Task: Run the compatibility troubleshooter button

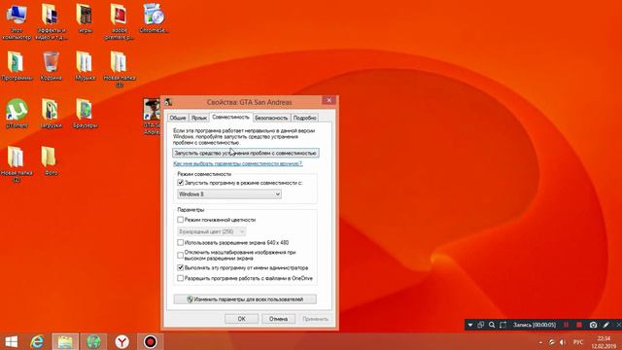Action: click(x=246, y=153)
